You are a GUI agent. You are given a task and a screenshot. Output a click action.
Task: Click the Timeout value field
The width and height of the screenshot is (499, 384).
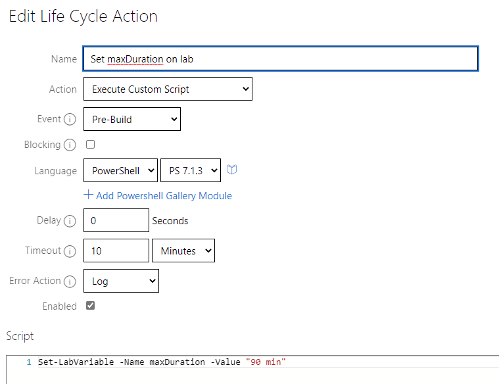coord(116,251)
